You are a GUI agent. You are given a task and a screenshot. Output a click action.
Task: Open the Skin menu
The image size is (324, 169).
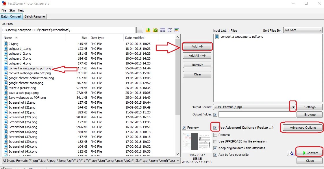point(12,10)
